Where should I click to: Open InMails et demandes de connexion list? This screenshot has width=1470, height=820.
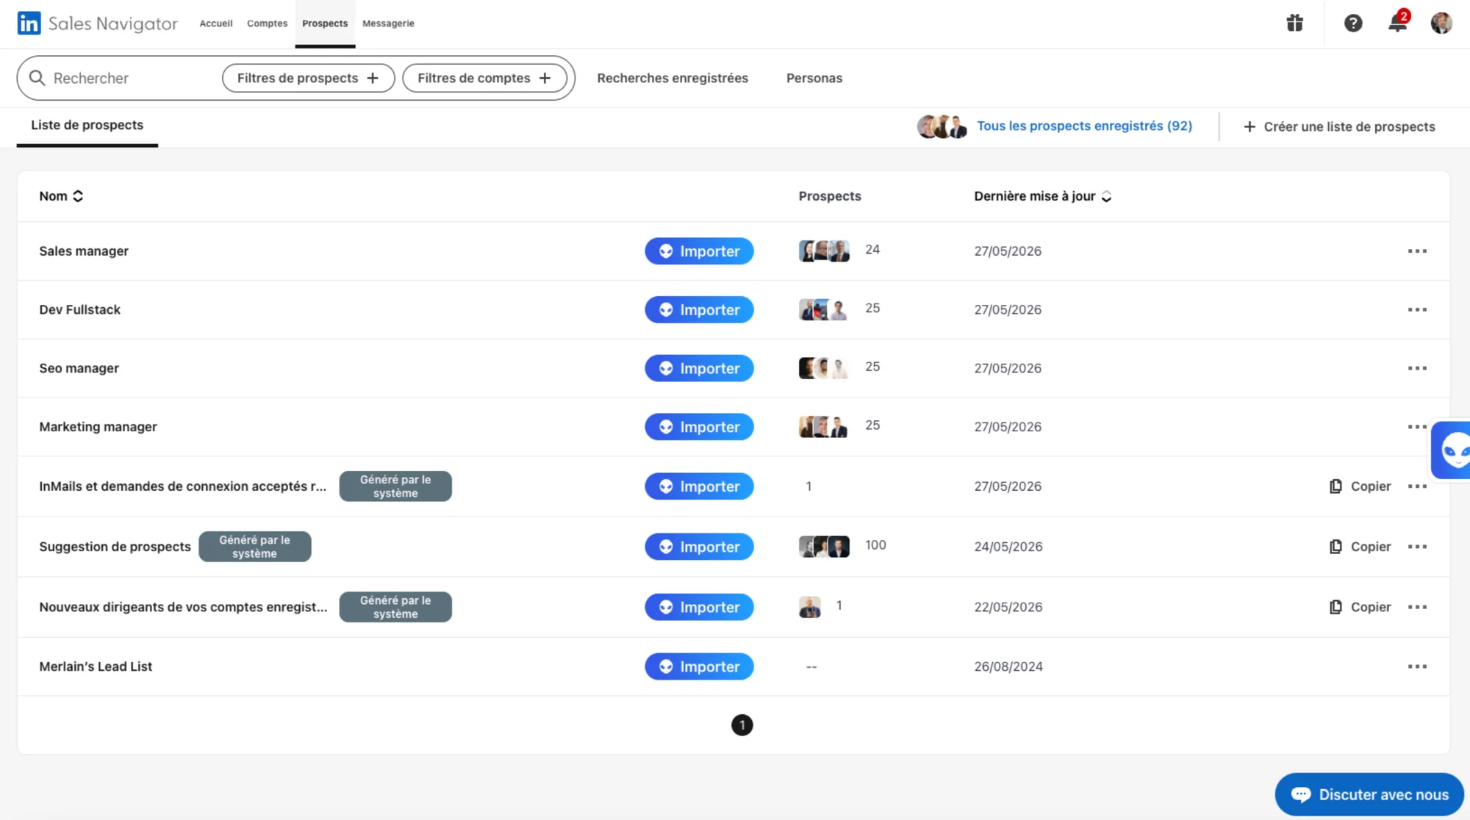[x=183, y=486]
